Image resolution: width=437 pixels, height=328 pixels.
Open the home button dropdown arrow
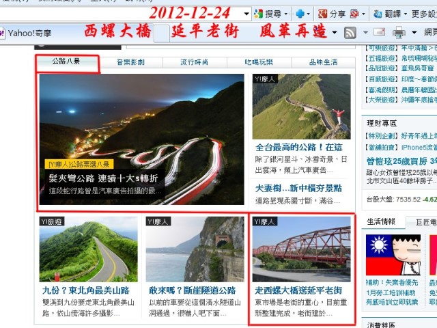[x=335, y=32]
